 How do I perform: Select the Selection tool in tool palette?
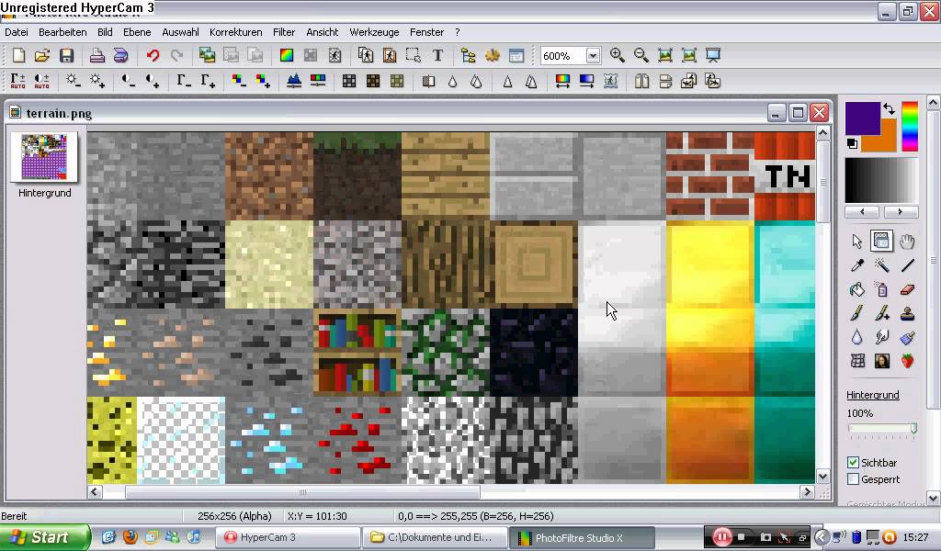[881, 241]
